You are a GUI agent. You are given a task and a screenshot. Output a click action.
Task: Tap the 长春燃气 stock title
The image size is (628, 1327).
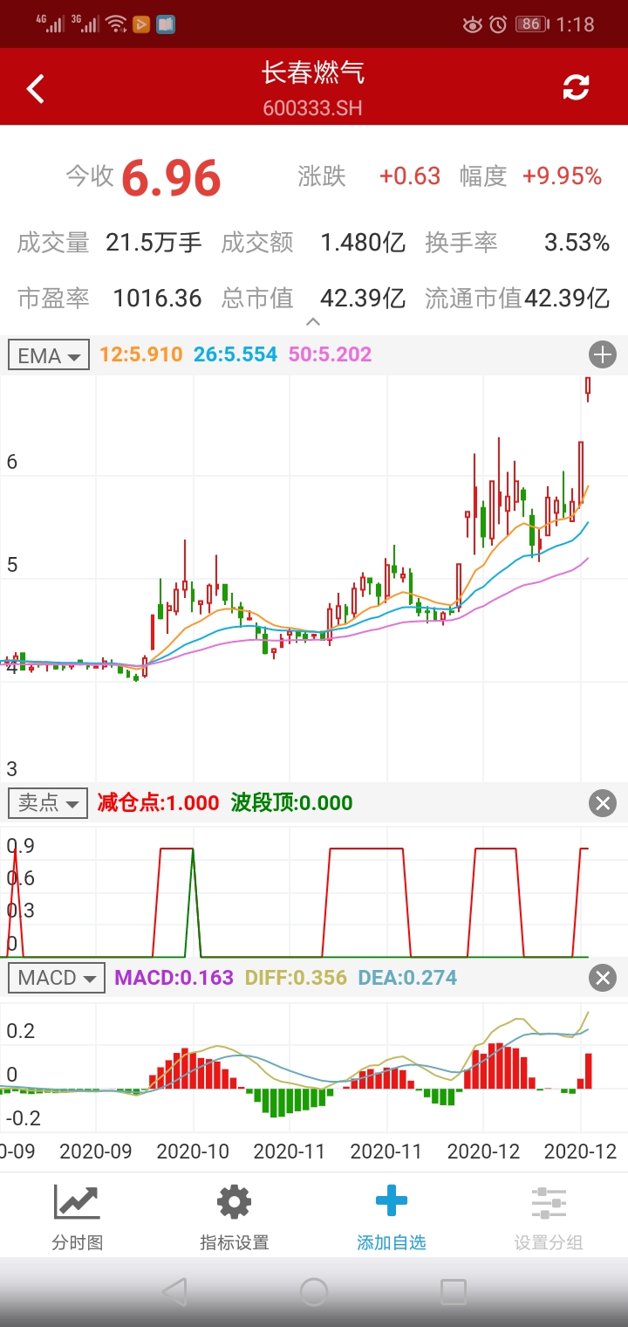313,73
